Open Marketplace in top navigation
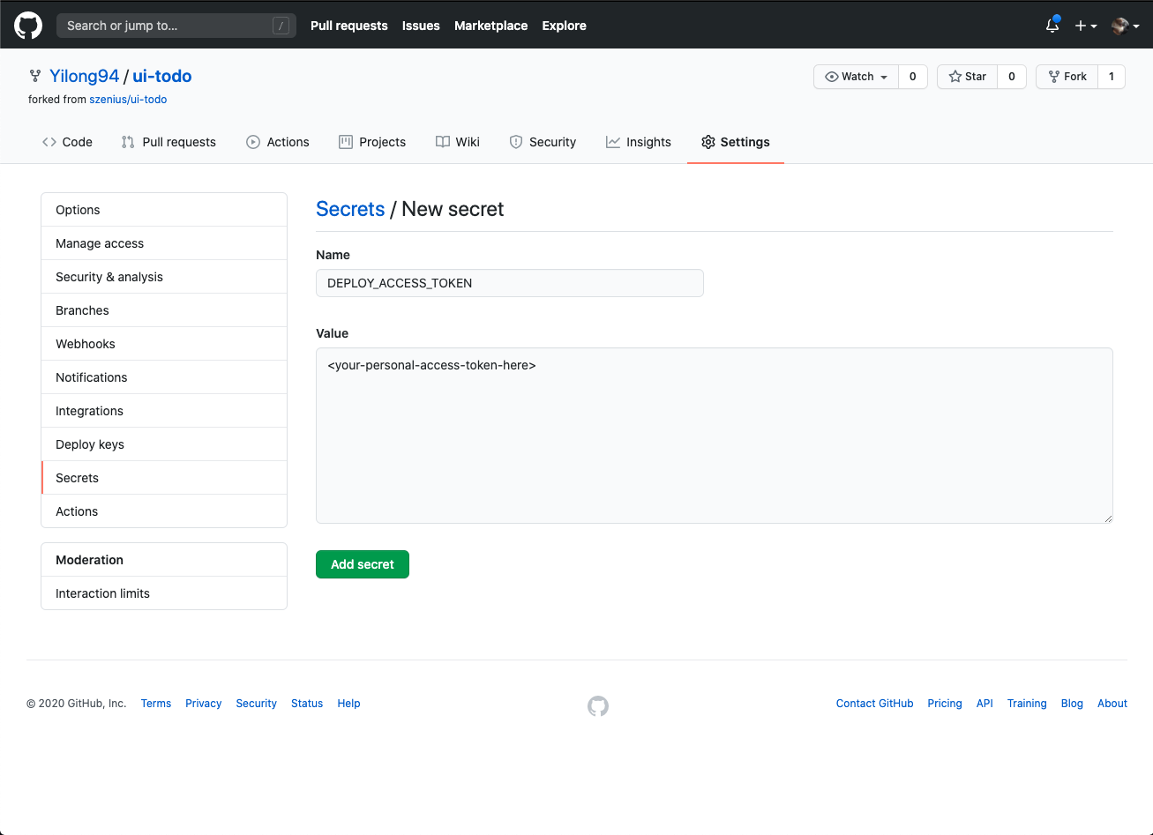This screenshot has height=835, width=1153. 491,26
